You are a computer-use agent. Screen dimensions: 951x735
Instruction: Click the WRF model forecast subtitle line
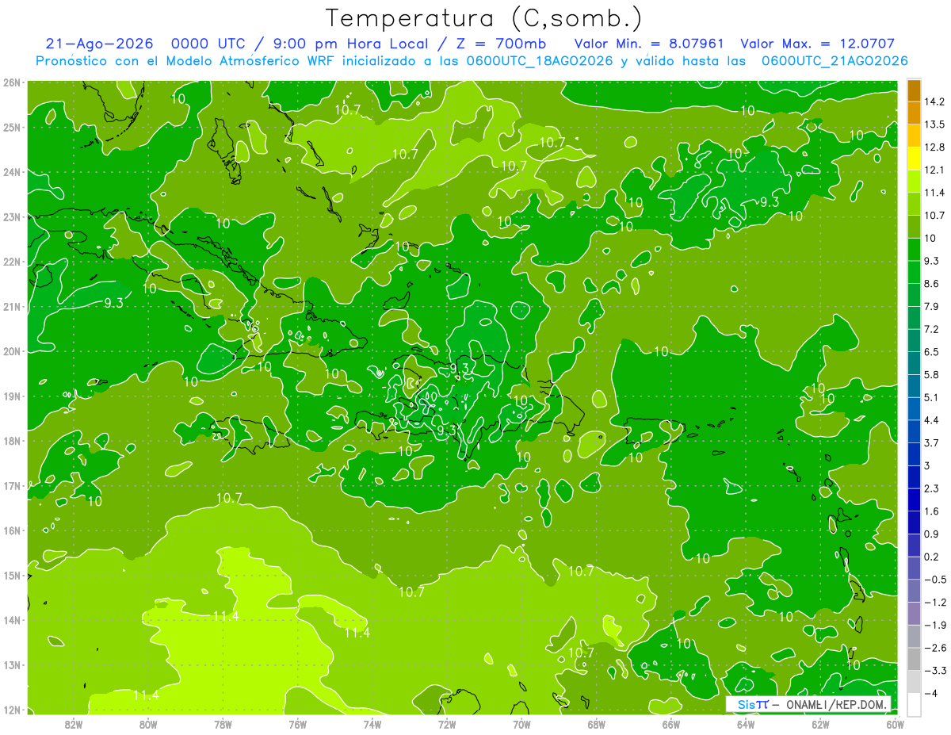(472, 61)
